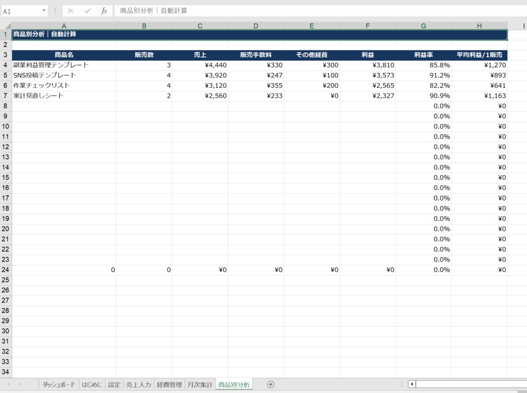
Task: Select cell 作業チェックリスト
Action: [64, 86]
